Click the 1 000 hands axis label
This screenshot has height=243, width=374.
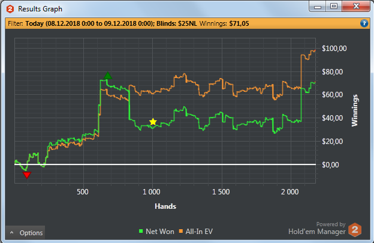pos(152,192)
